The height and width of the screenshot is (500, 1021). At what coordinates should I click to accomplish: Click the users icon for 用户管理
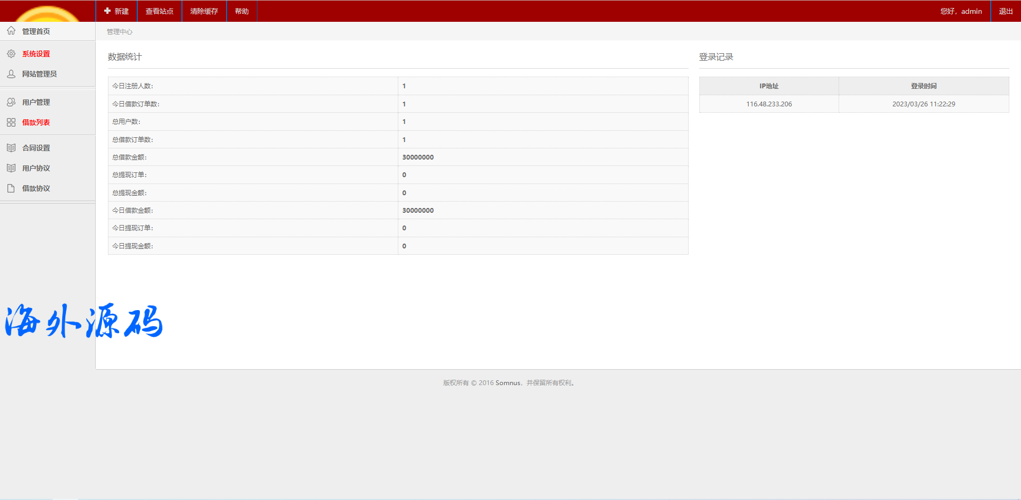(x=11, y=102)
